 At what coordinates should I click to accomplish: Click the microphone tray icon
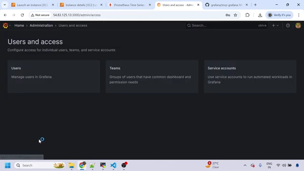coord(260,165)
